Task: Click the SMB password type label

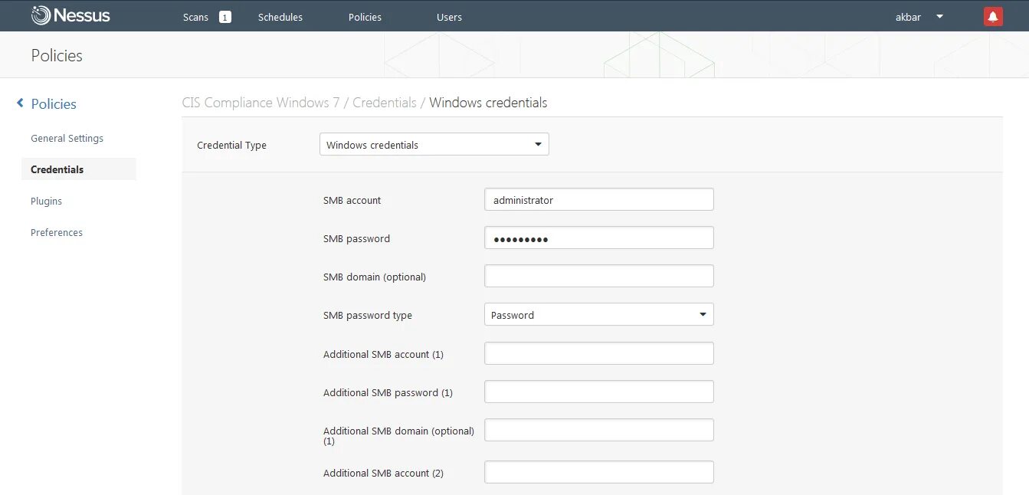Action: [x=368, y=315]
